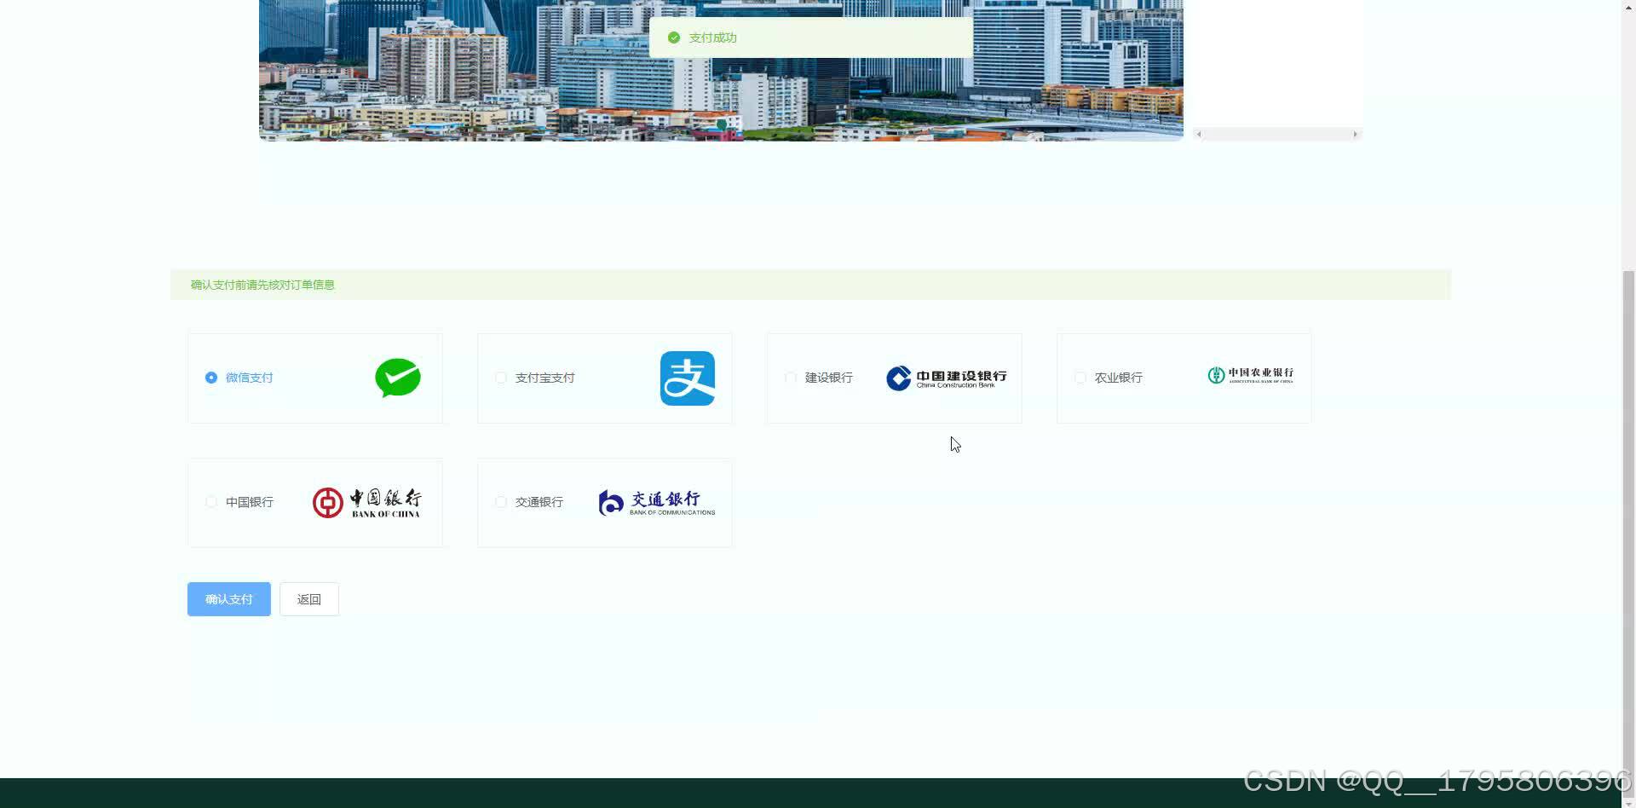Click the China Construction Bank logo
The height and width of the screenshot is (808, 1636).
click(946, 378)
